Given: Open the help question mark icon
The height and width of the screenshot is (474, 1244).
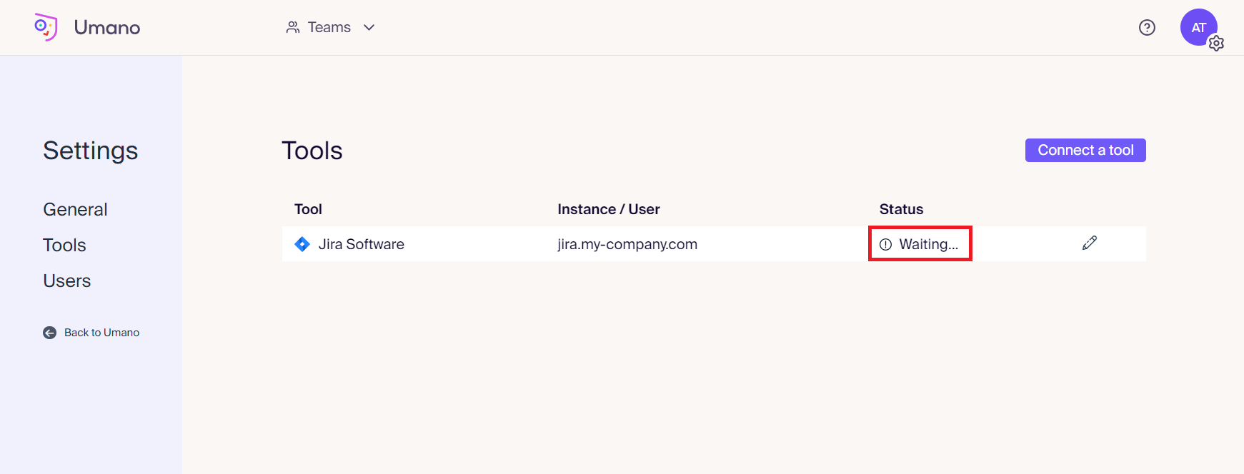Looking at the screenshot, I should (x=1147, y=27).
